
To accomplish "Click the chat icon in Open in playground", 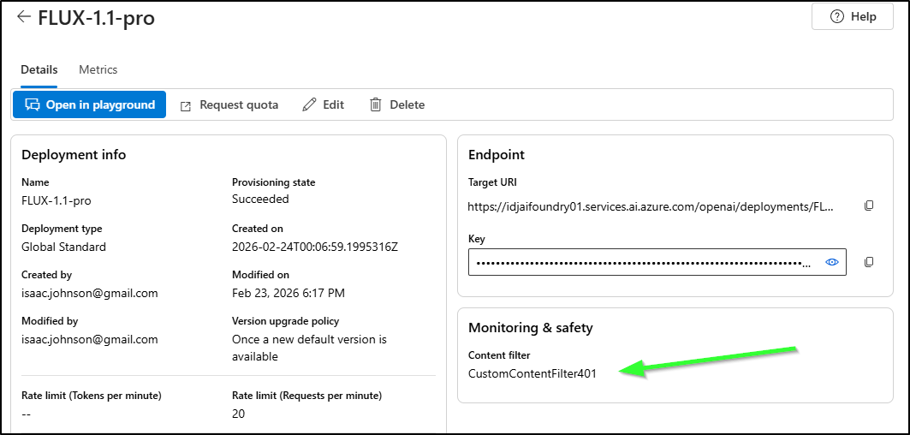I will [33, 104].
